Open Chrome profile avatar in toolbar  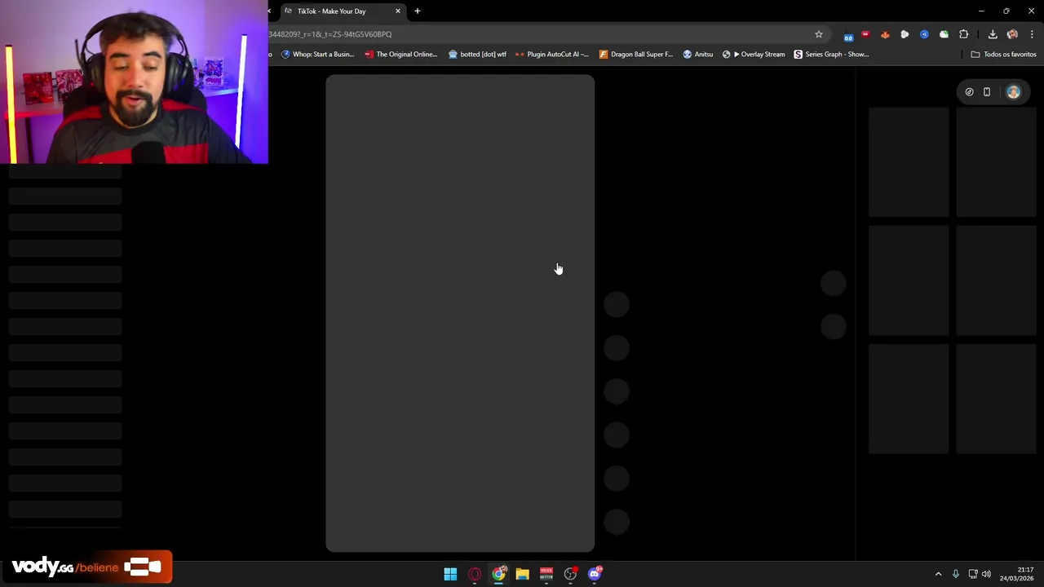1012,34
